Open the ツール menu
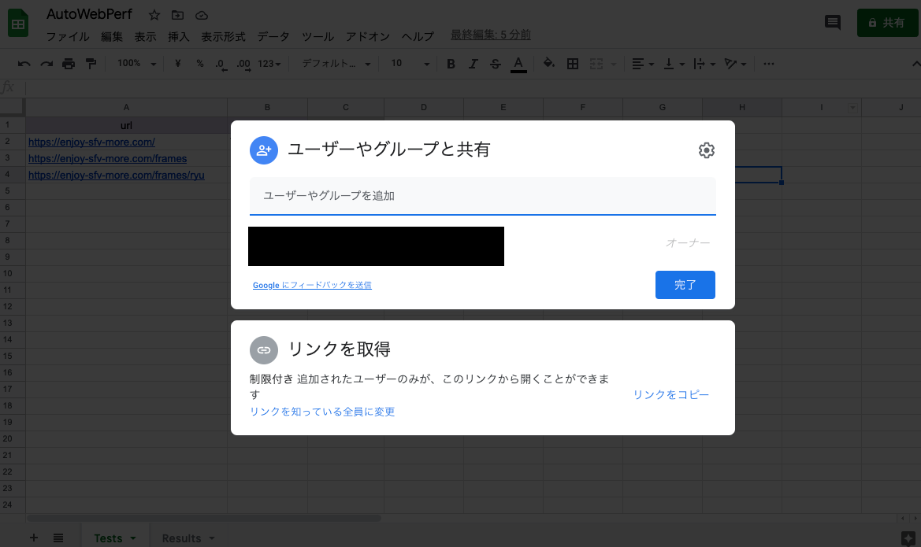This screenshot has width=921, height=547. tap(318, 36)
